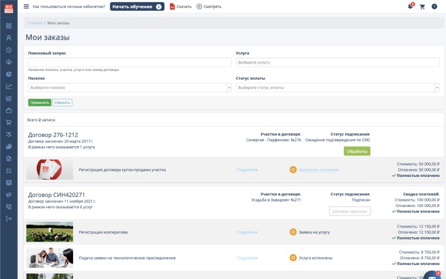Open the user profile icon in sidebar
Screen dimensions: 446x279
[9, 38]
